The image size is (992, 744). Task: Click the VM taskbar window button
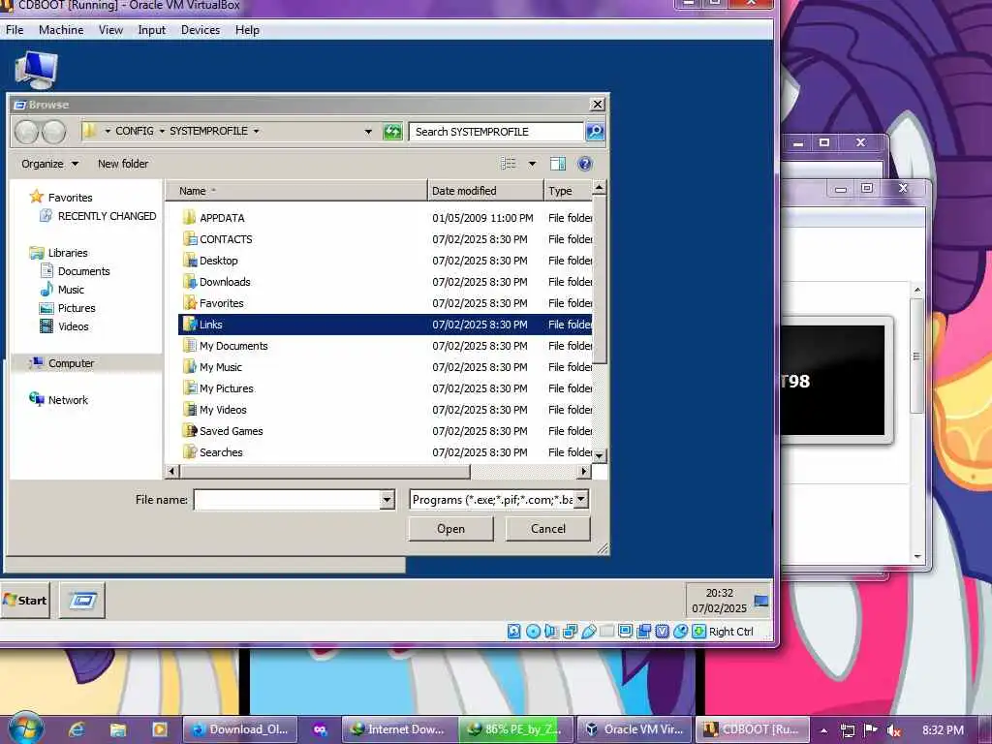[82, 600]
